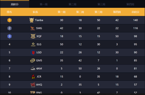Click the ELG team logo
The width and height of the screenshot is (145, 95).
(33, 44)
